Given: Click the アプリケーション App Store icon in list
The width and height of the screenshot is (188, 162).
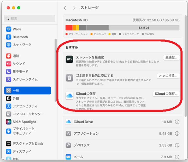Looking at the screenshot, I should [x=68, y=134].
